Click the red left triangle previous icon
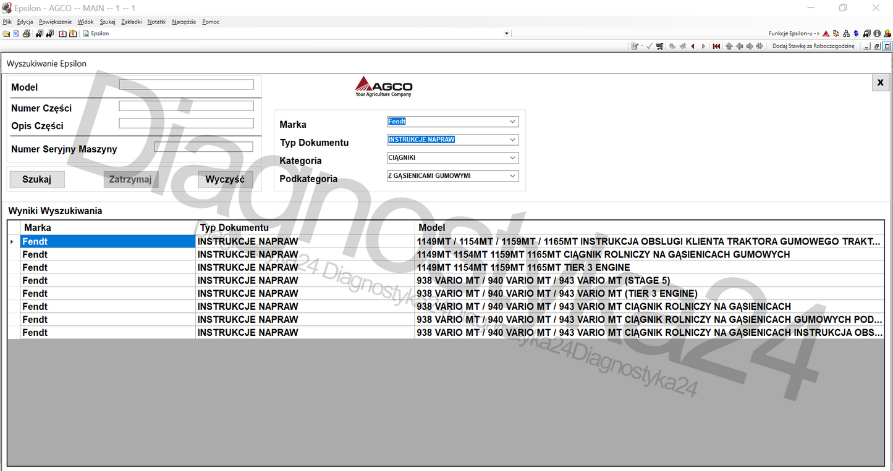This screenshot has width=893, height=471. pyautogui.click(x=693, y=46)
